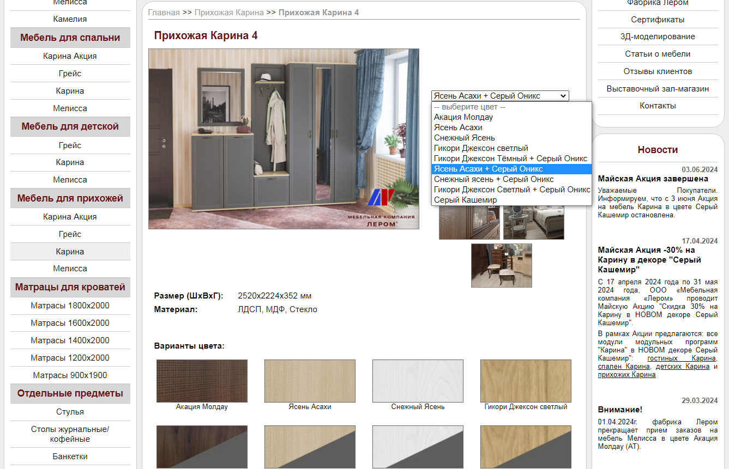The image size is (729, 469).
Task: Choose 'Снежный Ясень' option in dropdown list
Action: [x=511, y=138]
